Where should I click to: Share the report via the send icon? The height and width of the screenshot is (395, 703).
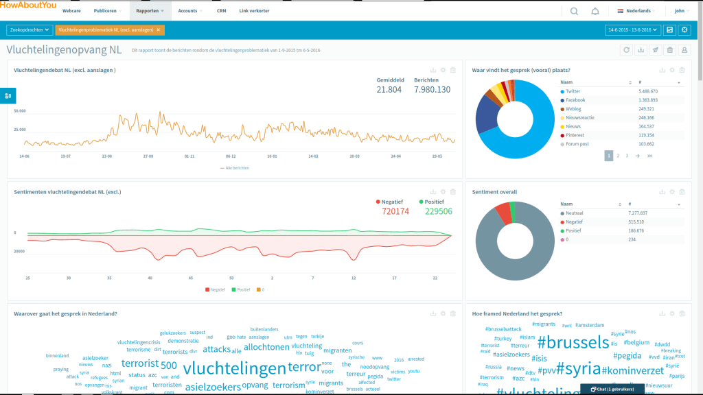click(656, 50)
